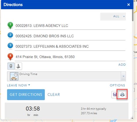Image resolution: width=137 pixels, height=122 pixels.
Task: Click the Driving Time car icon
Action: coord(14,76)
